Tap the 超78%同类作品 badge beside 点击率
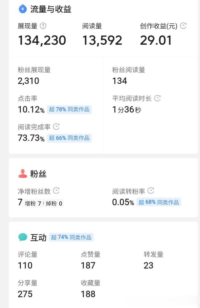The image size is (200, 308). tap(69, 110)
